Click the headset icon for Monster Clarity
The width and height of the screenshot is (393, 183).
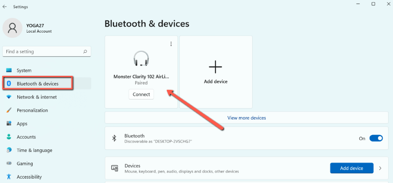point(141,59)
